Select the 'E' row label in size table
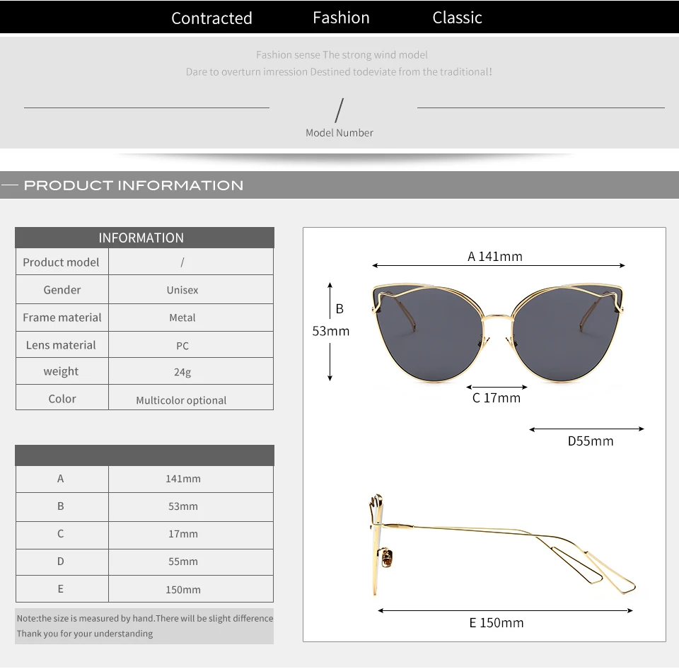 coord(61,589)
